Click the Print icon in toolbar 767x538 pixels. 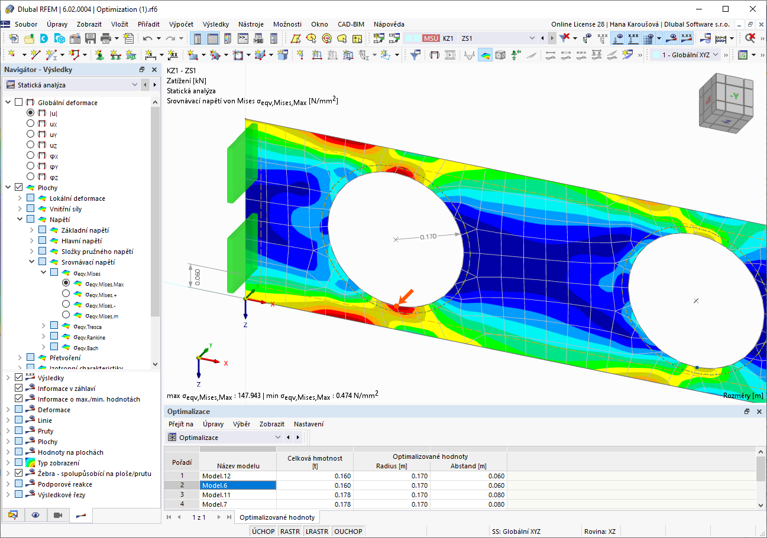point(106,38)
